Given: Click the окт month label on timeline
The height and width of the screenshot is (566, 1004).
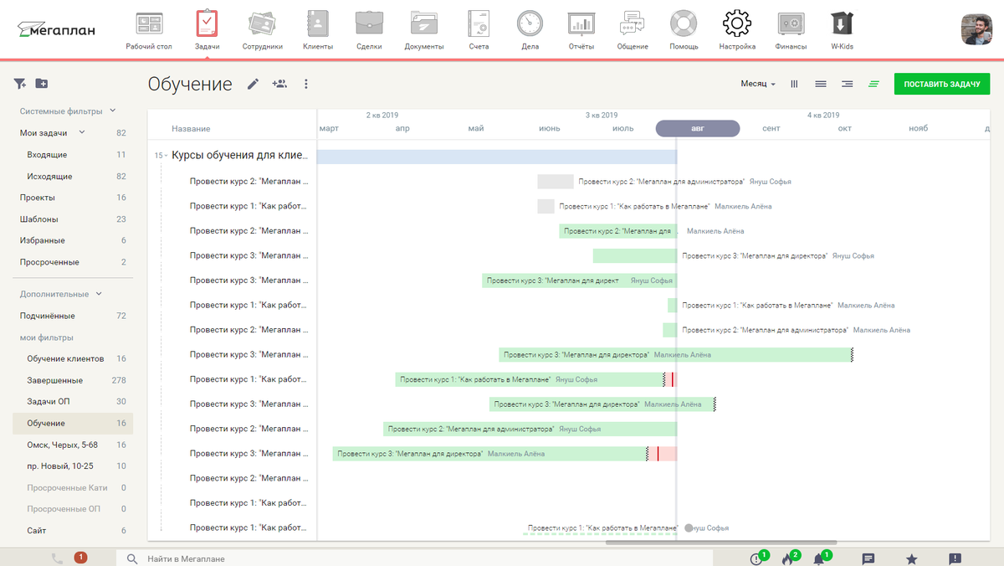Looking at the screenshot, I should [x=844, y=128].
